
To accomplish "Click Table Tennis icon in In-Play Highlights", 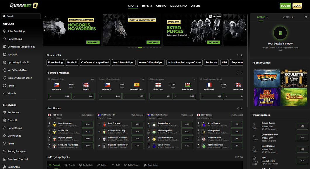I will (125, 165).
